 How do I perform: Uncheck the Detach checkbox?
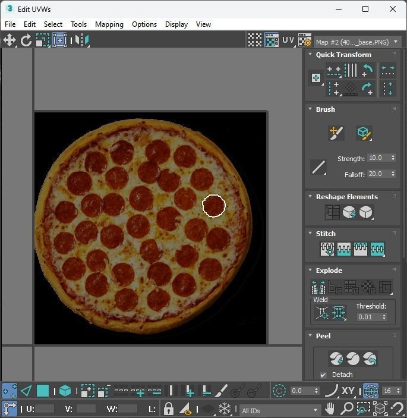tap(323, 375)
